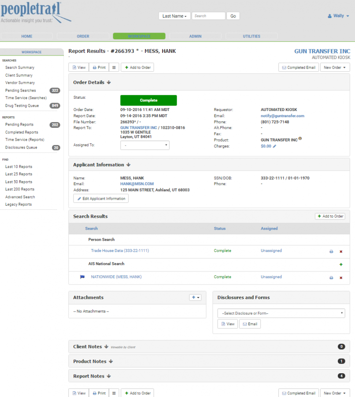Open the bottom toolbar list menu icon
This screenshot has width=355, height=397.
(x=114, y=393)
